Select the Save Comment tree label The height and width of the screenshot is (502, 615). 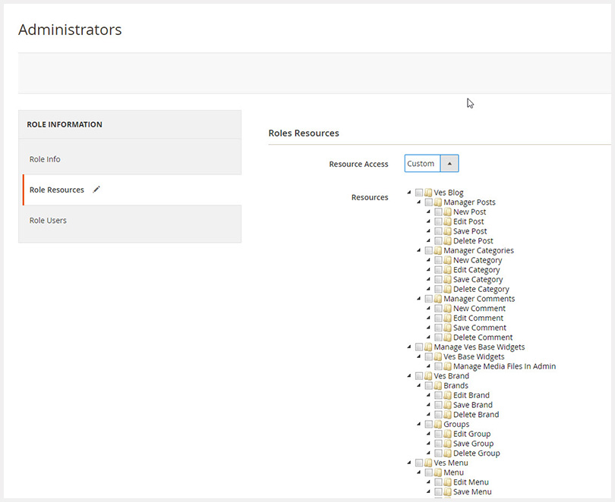[480, 328]
